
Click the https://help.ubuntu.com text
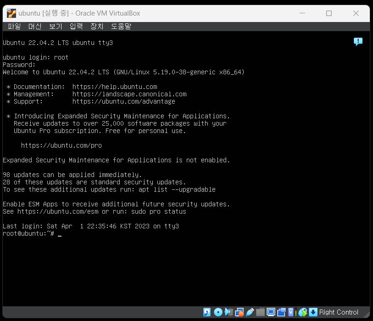[x=115, y=87]
